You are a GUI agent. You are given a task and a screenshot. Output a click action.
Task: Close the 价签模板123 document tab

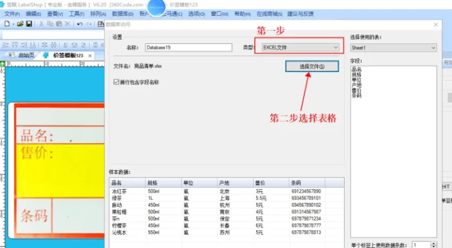pos(90,56)
